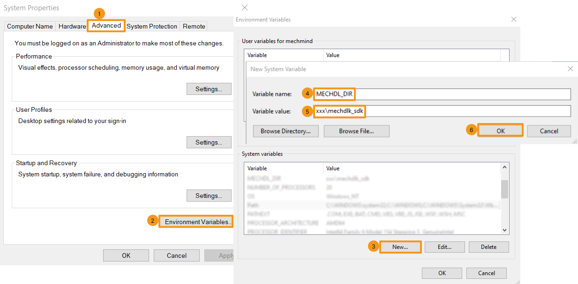Click the Environment Variables button
The height and width of the screenshot is (284, 578).
pyautogui.click(x=196, y=222)
